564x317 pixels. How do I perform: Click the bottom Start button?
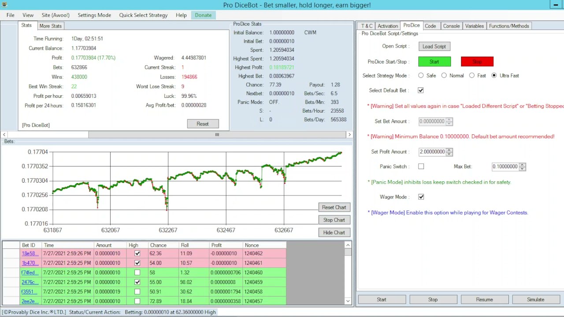pos(382,299)
